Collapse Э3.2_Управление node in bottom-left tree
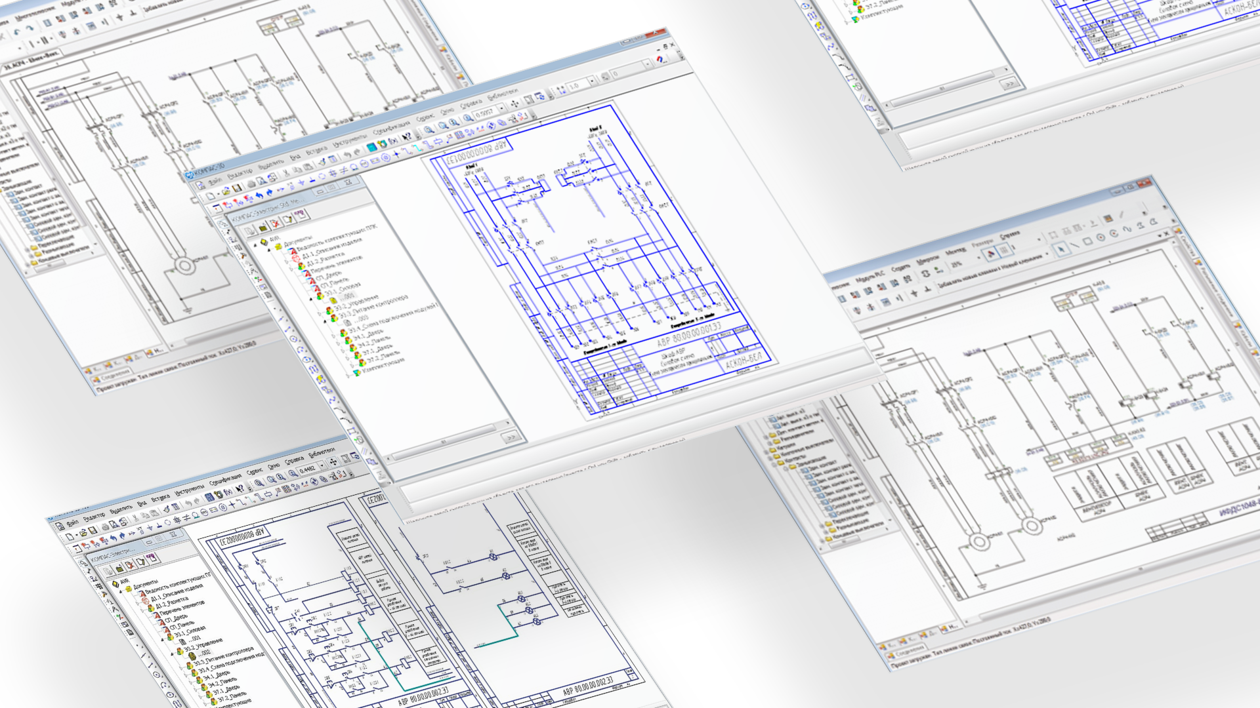Screen dimensions: 1260x708 [x=172, y=654]
